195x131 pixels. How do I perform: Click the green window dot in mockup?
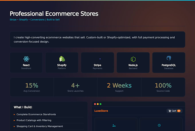click(x=100, y=104)
